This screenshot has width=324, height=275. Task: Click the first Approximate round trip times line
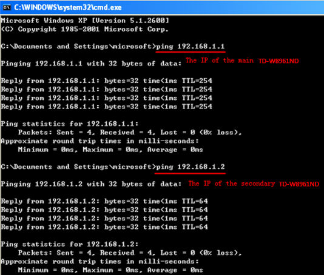[x=100, y=141]
